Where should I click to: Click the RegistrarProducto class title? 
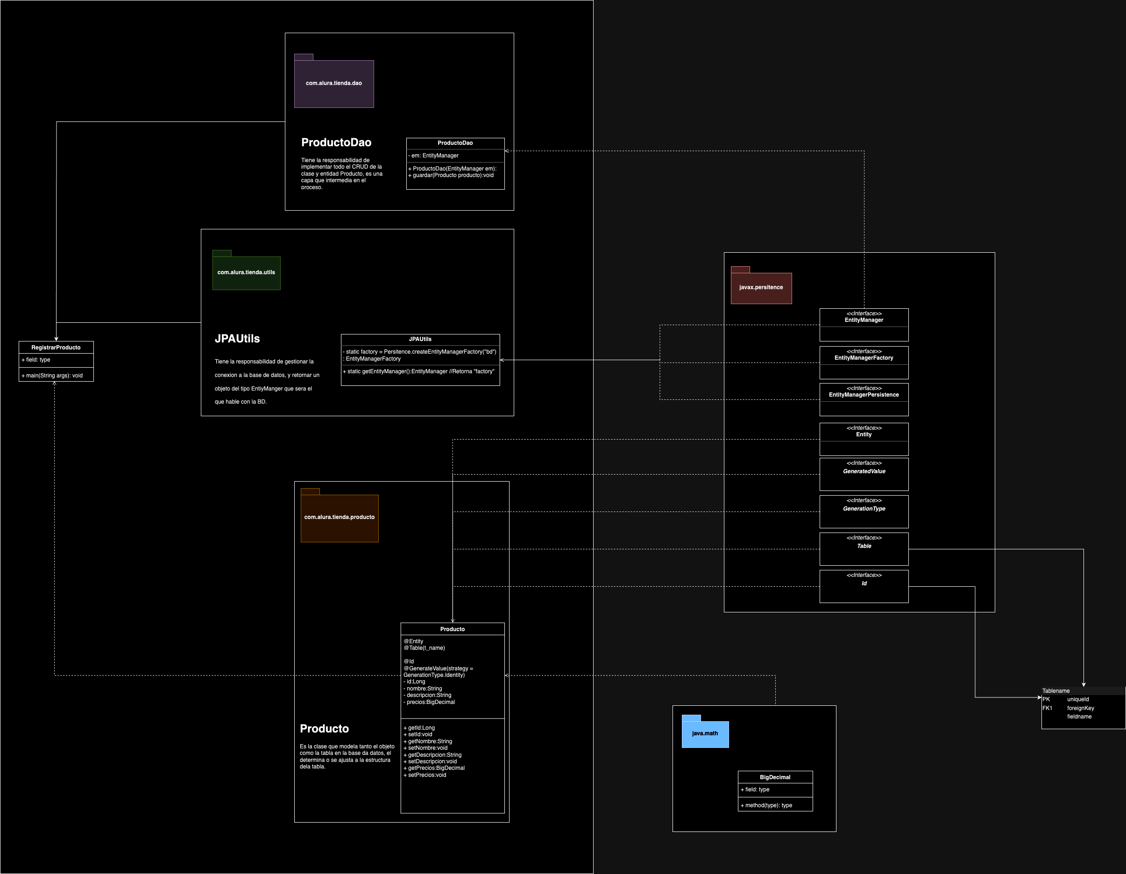56,348
